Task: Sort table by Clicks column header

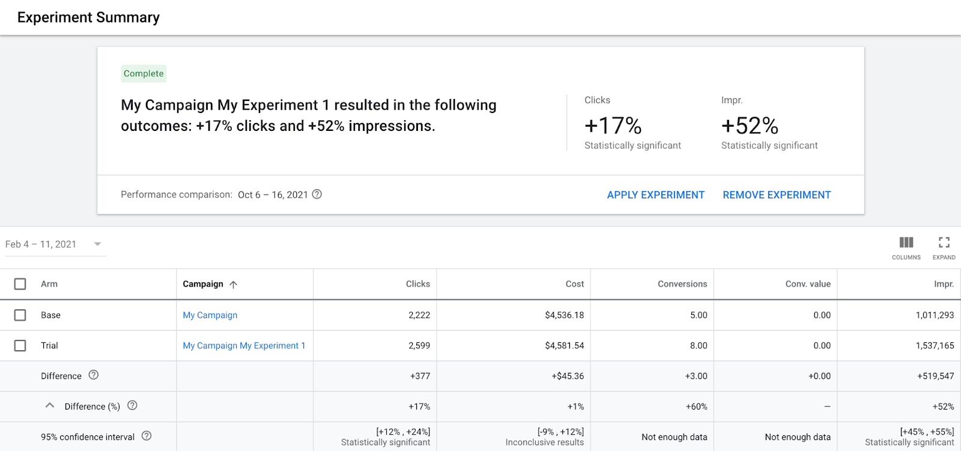Action: pyautogui.click(x=417, y=284)
